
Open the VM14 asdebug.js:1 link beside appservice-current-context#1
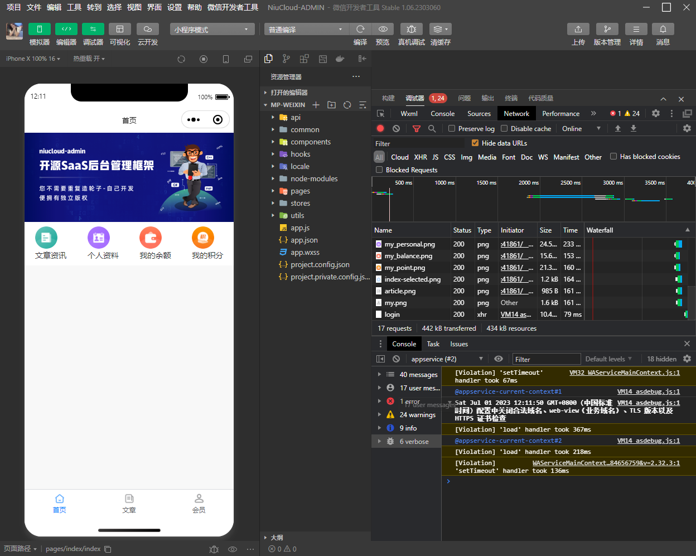point(649,391)
